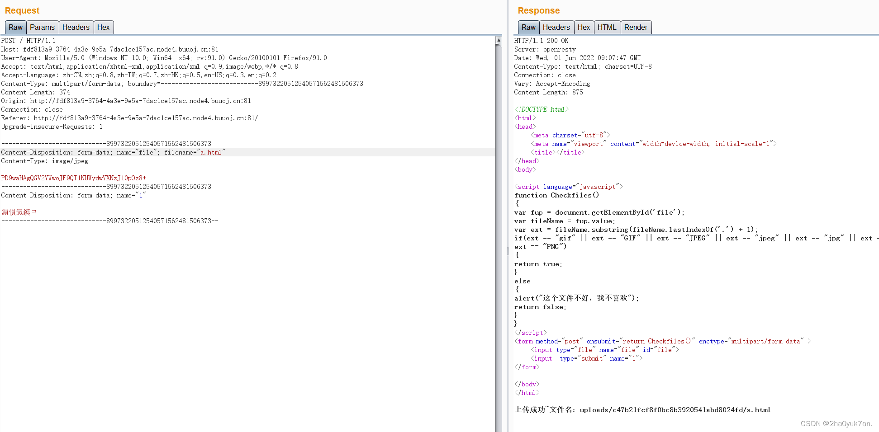The image size is (879, 432).
Task: Open the Request Params tab
Action: pos(42,28)
